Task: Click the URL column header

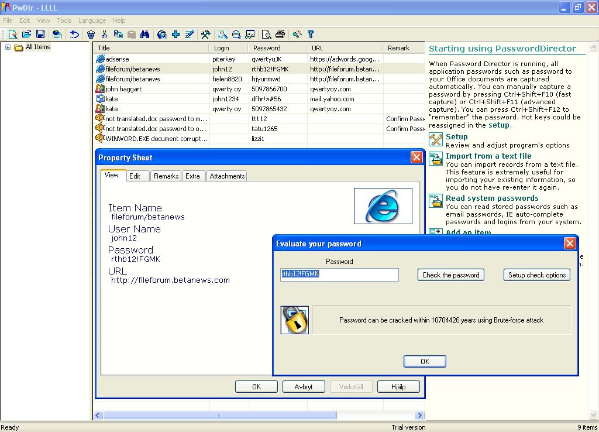Action: 344,48
